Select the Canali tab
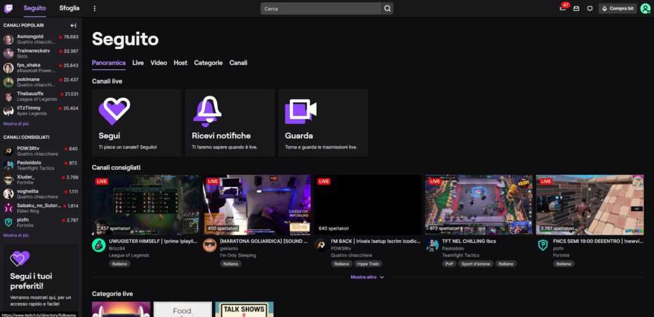This screenshot has width=654, height=317. point(238,63)
